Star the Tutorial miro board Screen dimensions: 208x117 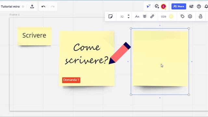tap(23, 6)
